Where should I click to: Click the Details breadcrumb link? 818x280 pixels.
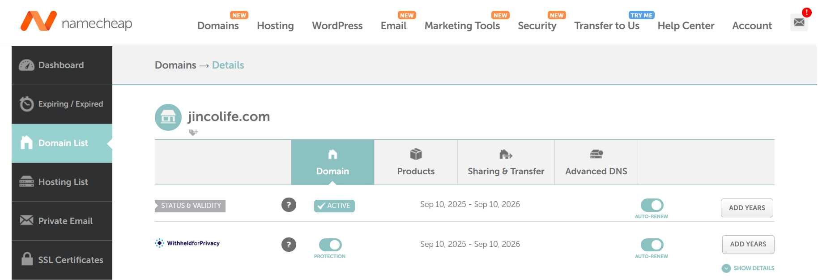tap(228, 65)
